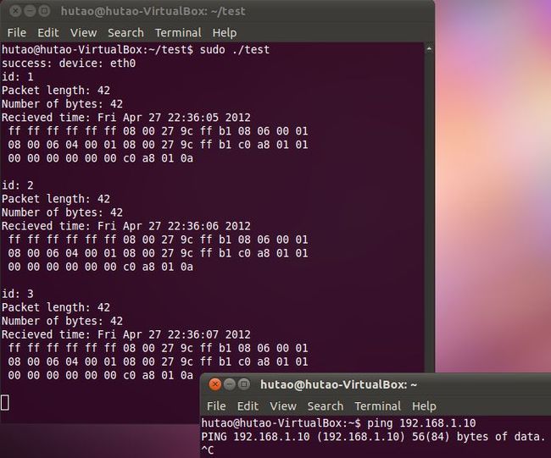Open Terminal menu in ~/test terminal
Viewport: 551px width, 458px height.
click(x=178, y=33)
